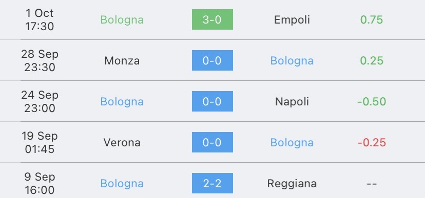The image size is (425, 198).
Task: Click the red -0.25 handicap value
Action: click(x=372, y=142)
